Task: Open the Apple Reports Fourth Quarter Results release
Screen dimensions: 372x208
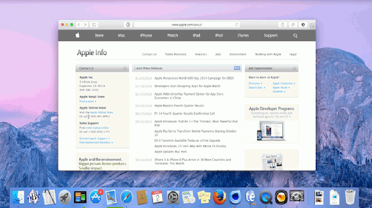Action: pyautogui.click(x=179, y=105)
